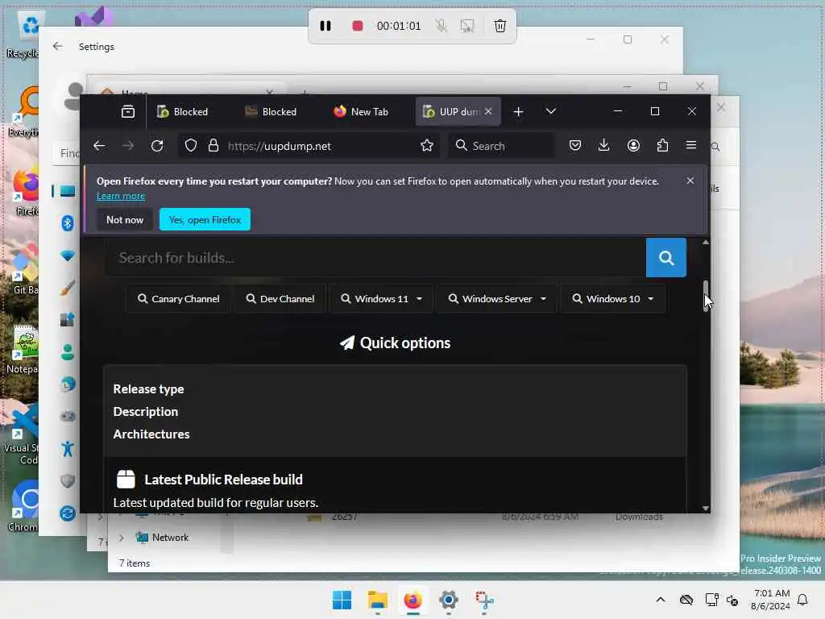825x619 pixels.
Task: Open a new tab with plus button
Action: 518,111
